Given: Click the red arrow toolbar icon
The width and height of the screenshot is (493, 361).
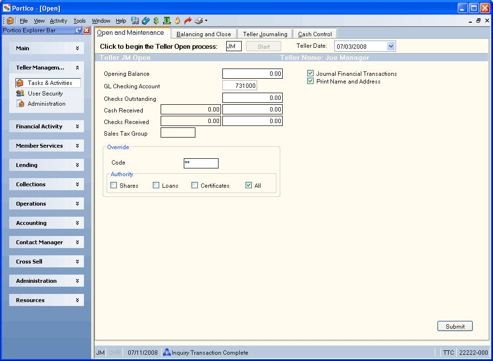Looking at the screenshot, I should 188,21.
